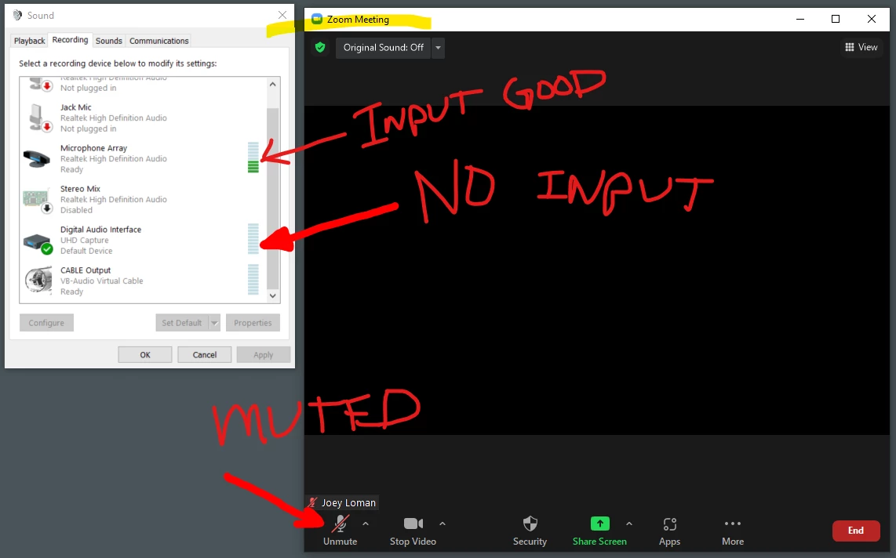The width and height of the screenshot is (896, 558).
Task: Select Stereo Mix disabled device
Action: (143, 199)
